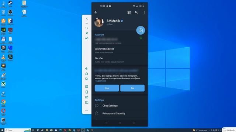This screenshot has height=132, width=236.
Task: Click the pin icon in the mirror sidebar
Action: pyautogui.click(x=87, y=33)
